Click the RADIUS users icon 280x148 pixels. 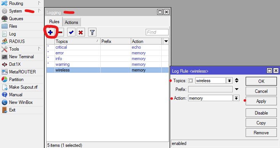[x=5, y=41]
